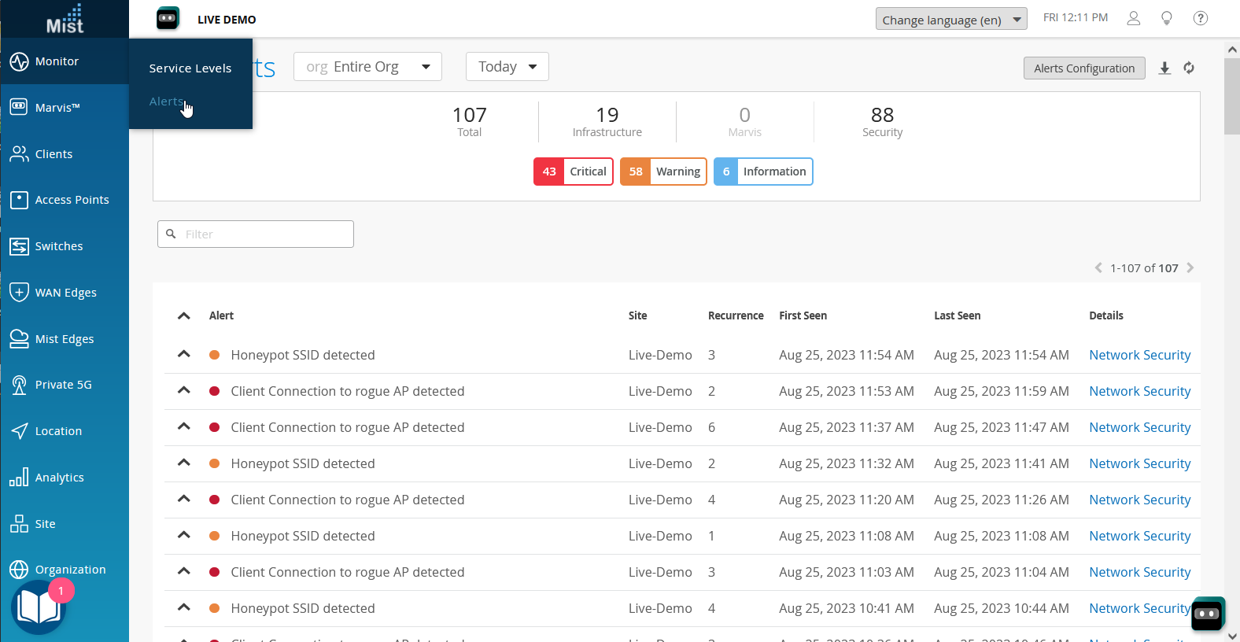Click the refresh alerts icon

[1189, 68]
